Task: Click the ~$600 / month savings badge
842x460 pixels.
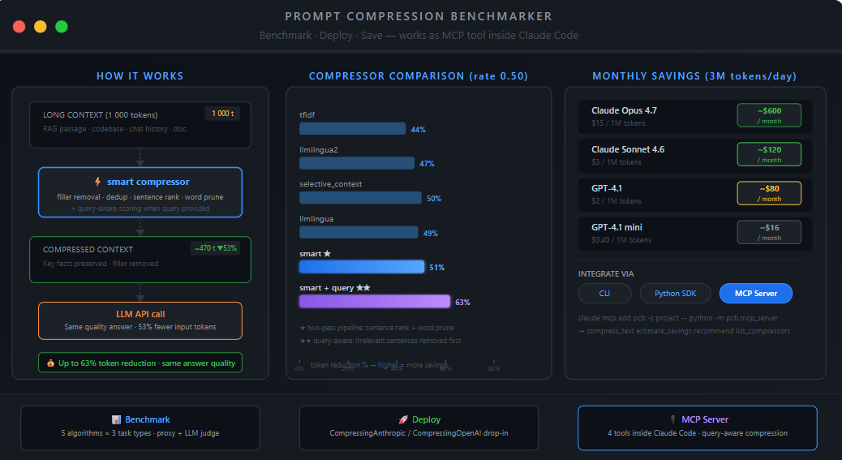Action: (x=769, y=115)
